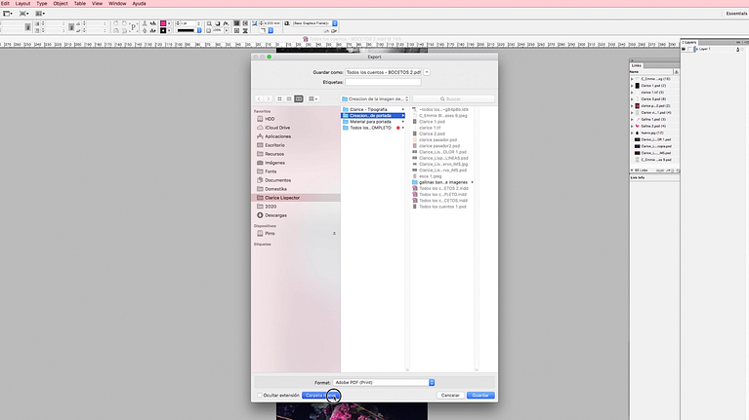Open the HDD location in the sidebar
Viewport: 749px width, 420px height.
tap(270, 119)
